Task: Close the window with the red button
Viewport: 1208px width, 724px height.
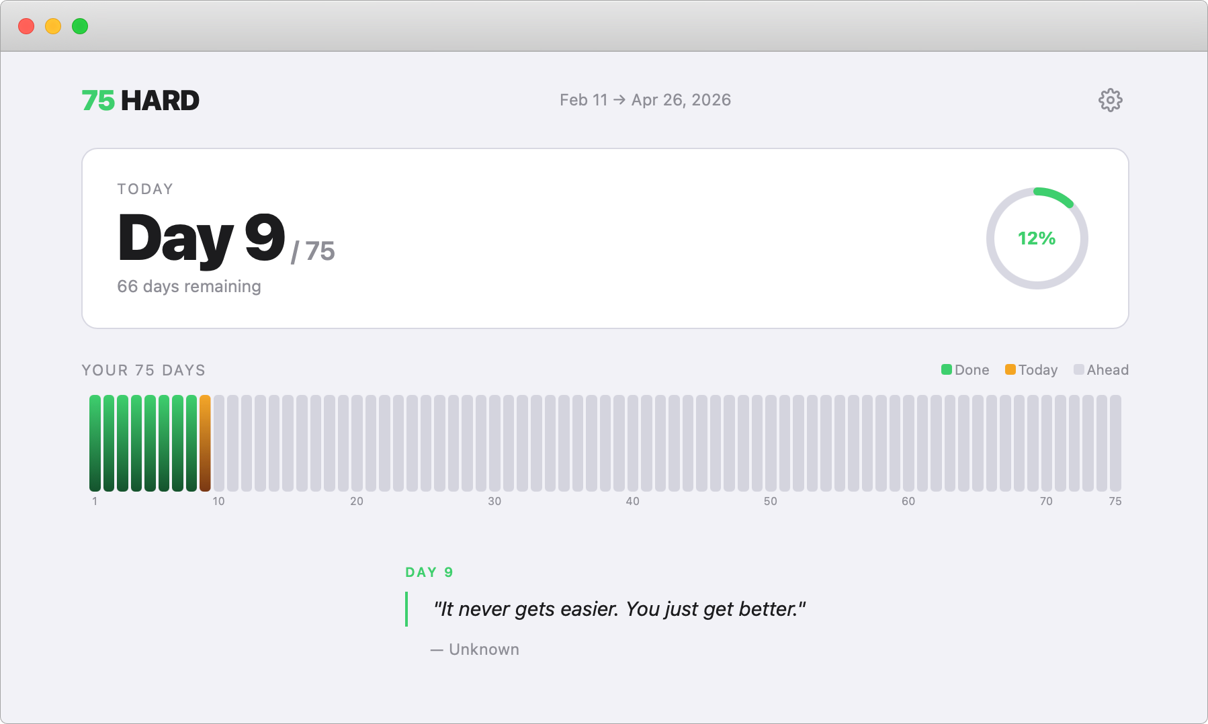Action: click(x=26, y=26)
